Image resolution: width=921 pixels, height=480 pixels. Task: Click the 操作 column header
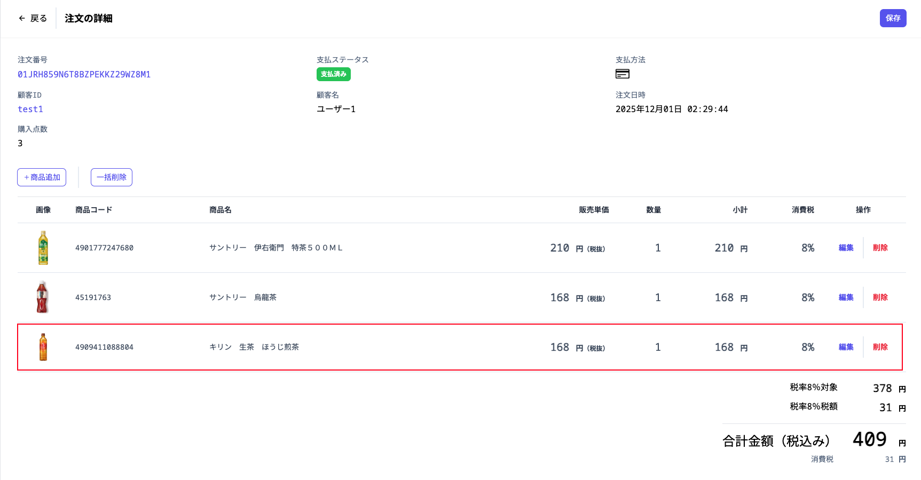click(x=863, y=210)
